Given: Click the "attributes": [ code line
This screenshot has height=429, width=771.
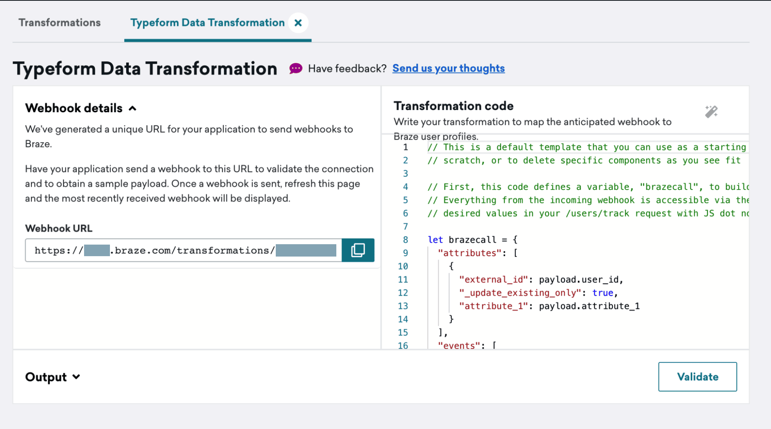Looking at the screenshot, I should pyautogui.click(x=477, y=253).
